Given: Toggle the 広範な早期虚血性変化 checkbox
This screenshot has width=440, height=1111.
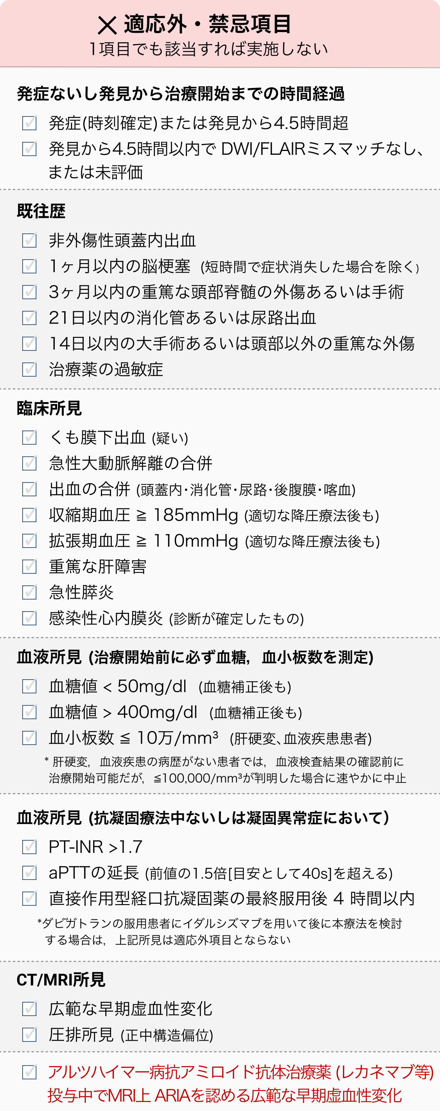Looking at the screenshot, I should [x=29, y=1009].
